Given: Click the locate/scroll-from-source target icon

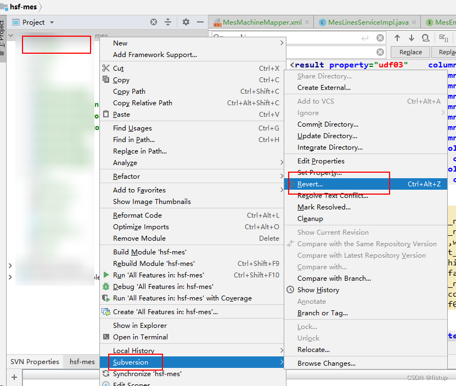Looking at the screenshot, I should pos(154,22).
